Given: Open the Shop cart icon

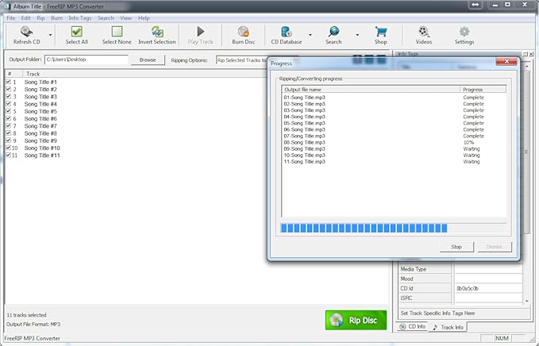Looking at the screenshot, I should pos(381,35).
